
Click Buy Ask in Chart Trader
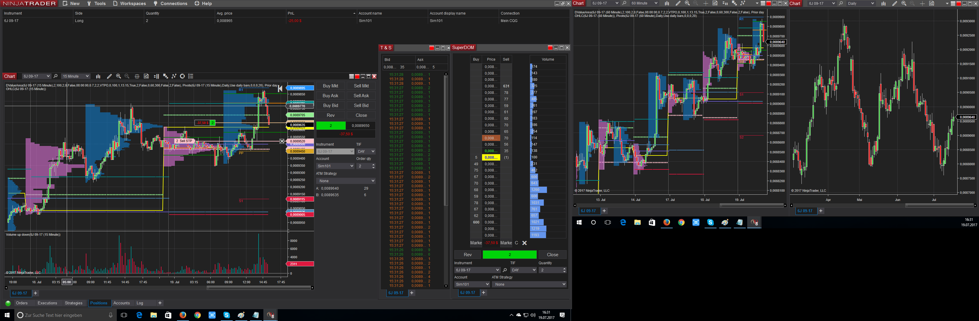coord(330,96)
